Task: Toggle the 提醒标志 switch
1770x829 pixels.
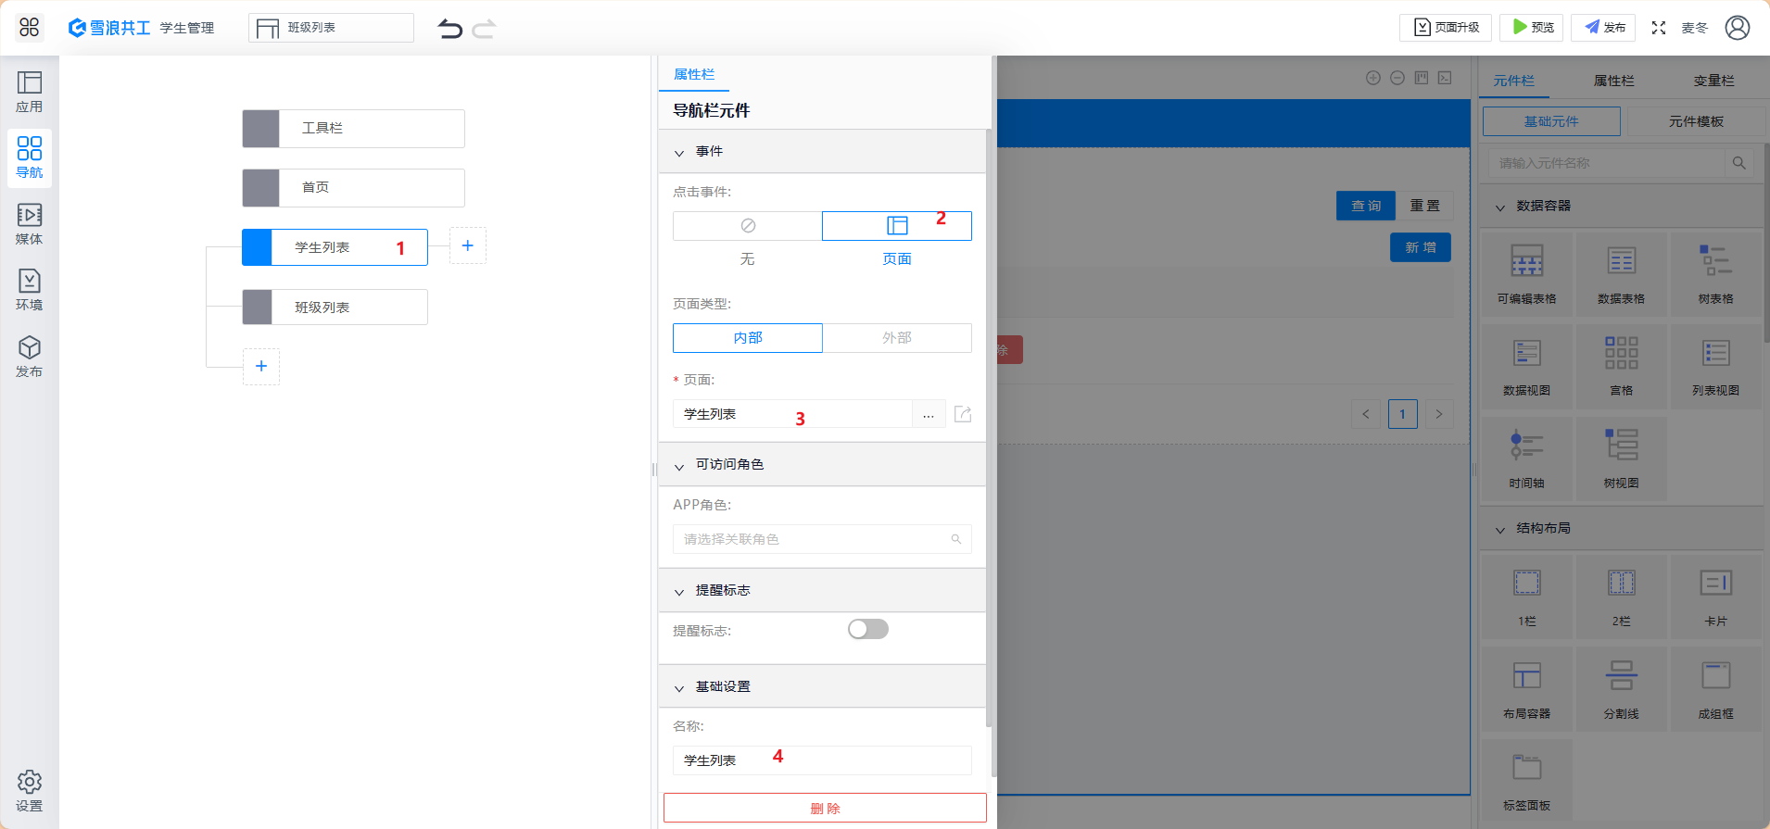Action: point(868,629)
